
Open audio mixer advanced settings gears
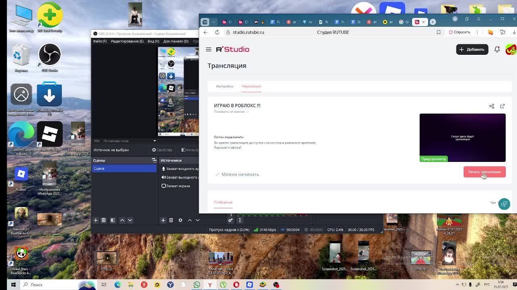coord(231,220)
